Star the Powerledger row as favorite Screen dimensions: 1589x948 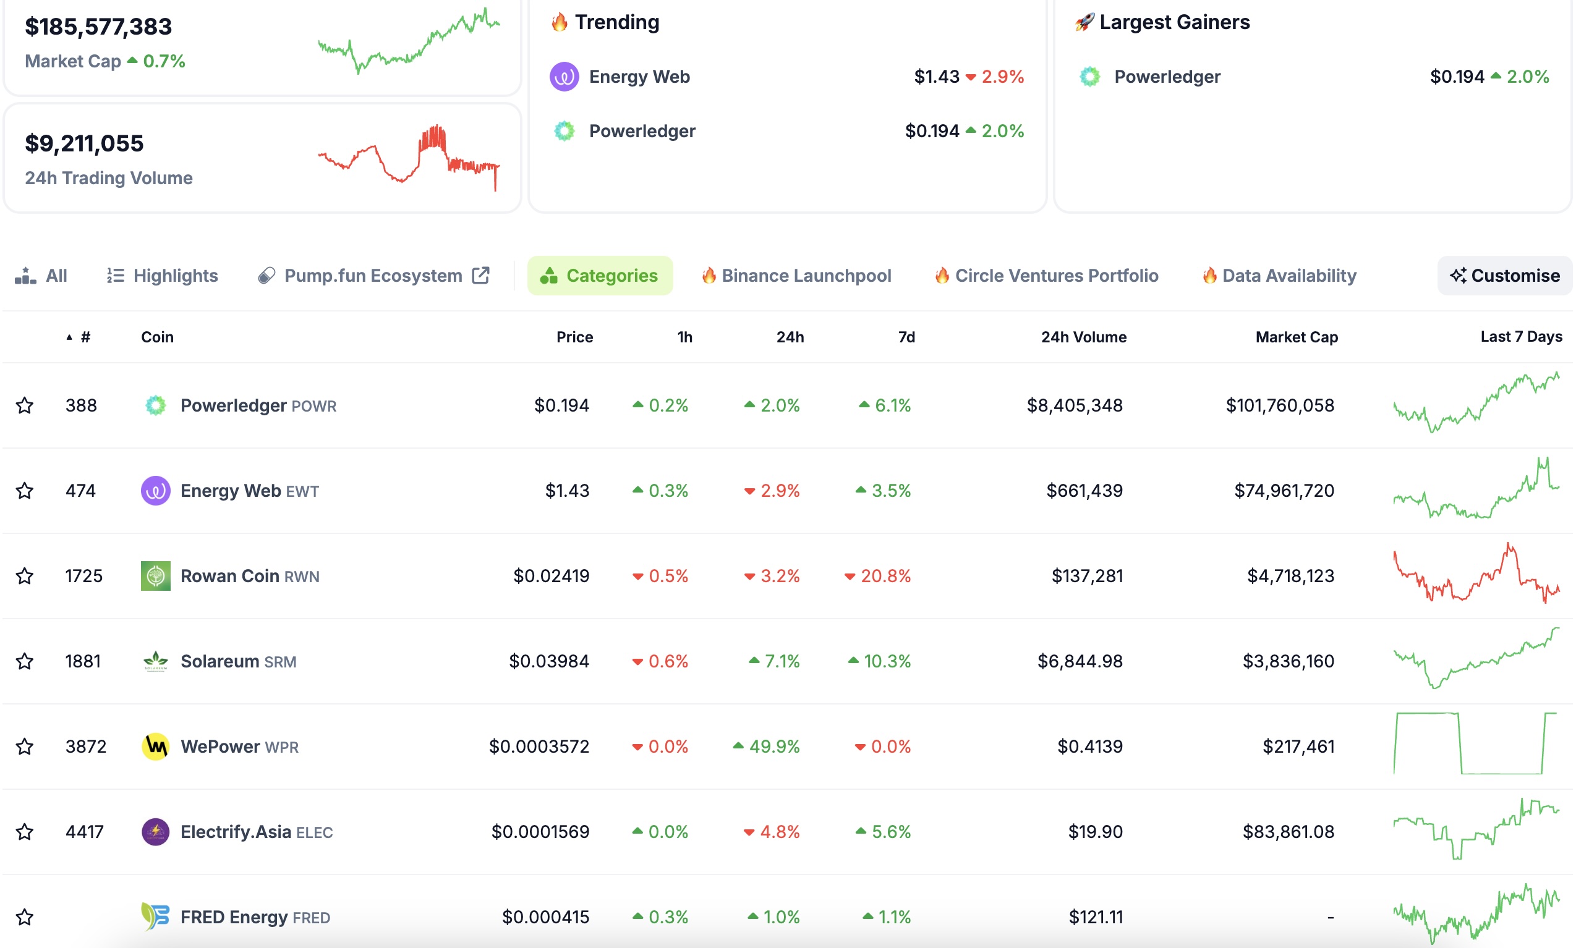(x=24, y=405)
